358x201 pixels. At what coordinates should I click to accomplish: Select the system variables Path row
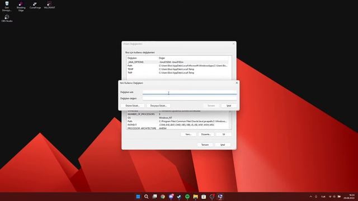(177, 122)
